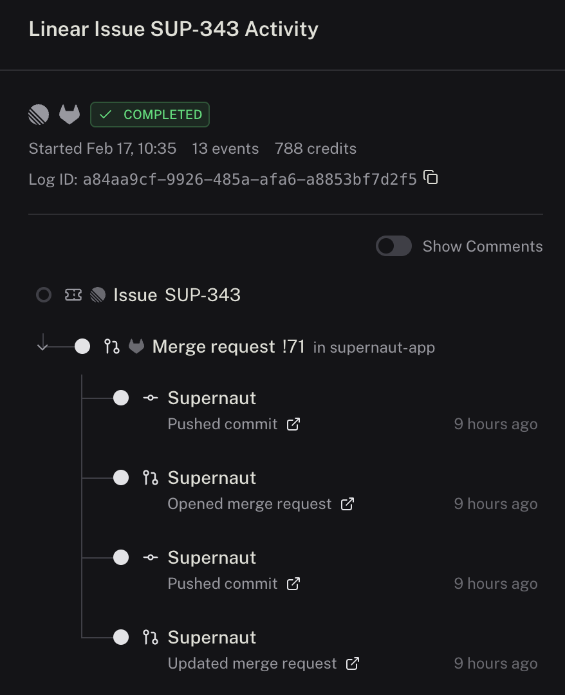
Task: Open the external link for Pushed commit
Action: point(293,424)
